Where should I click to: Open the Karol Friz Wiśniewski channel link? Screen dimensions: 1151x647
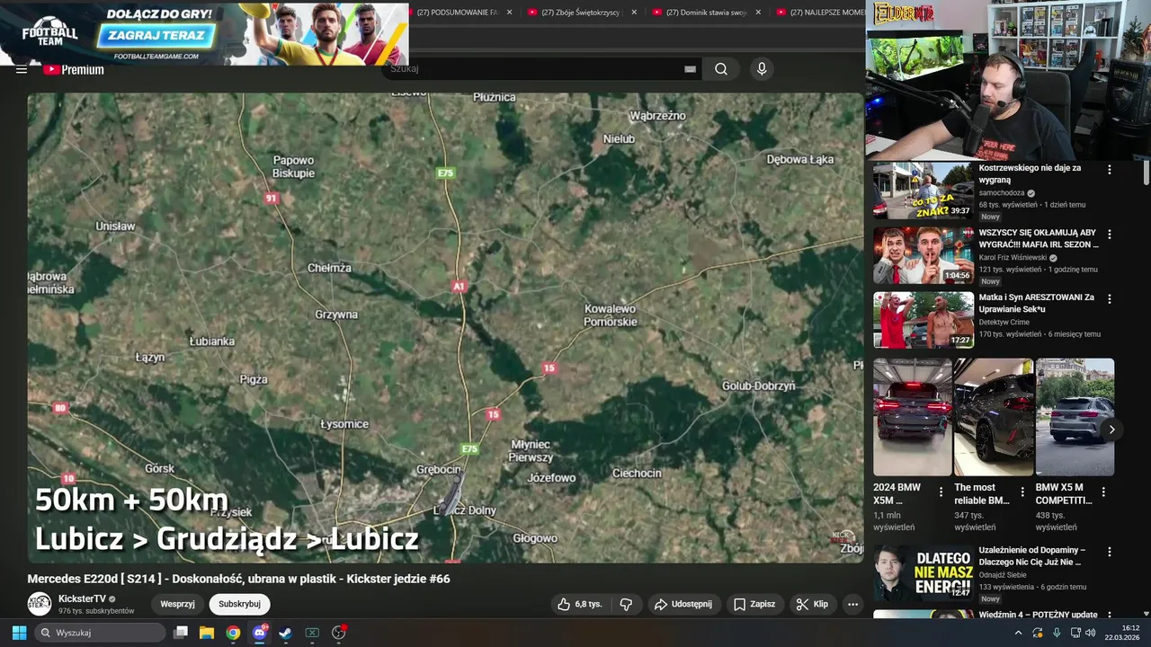[1013, 258]
